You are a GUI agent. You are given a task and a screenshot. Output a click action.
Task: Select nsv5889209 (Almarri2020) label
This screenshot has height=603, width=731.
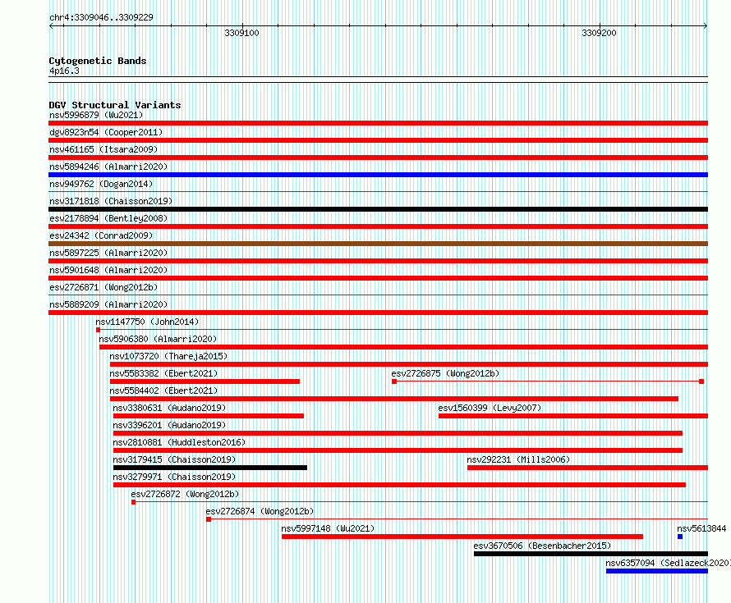pyautogui.click(x=108, y=304)
